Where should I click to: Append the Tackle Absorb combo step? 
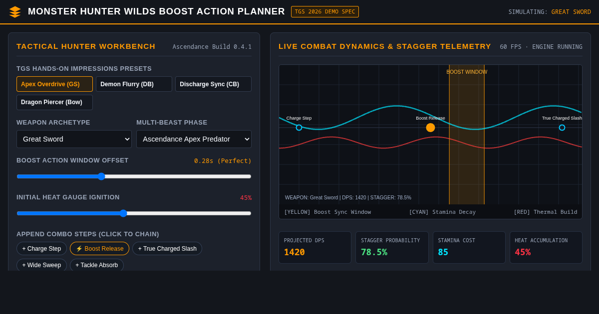pos(97,265)
